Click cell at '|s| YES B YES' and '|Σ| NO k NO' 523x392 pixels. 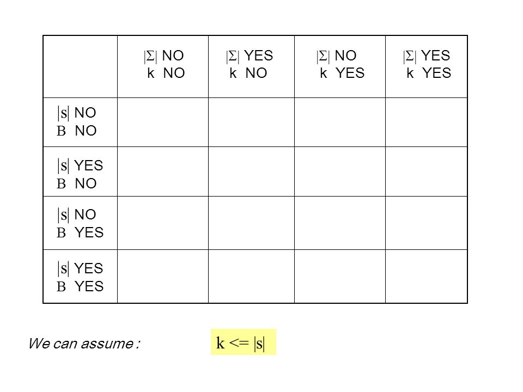pyautogui.click(x=163, y=277)
